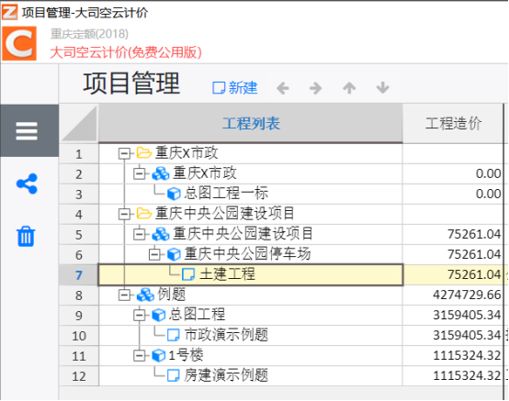Collapse the 1号楼 node
The image size is (509, 401).
pos(140,356)
